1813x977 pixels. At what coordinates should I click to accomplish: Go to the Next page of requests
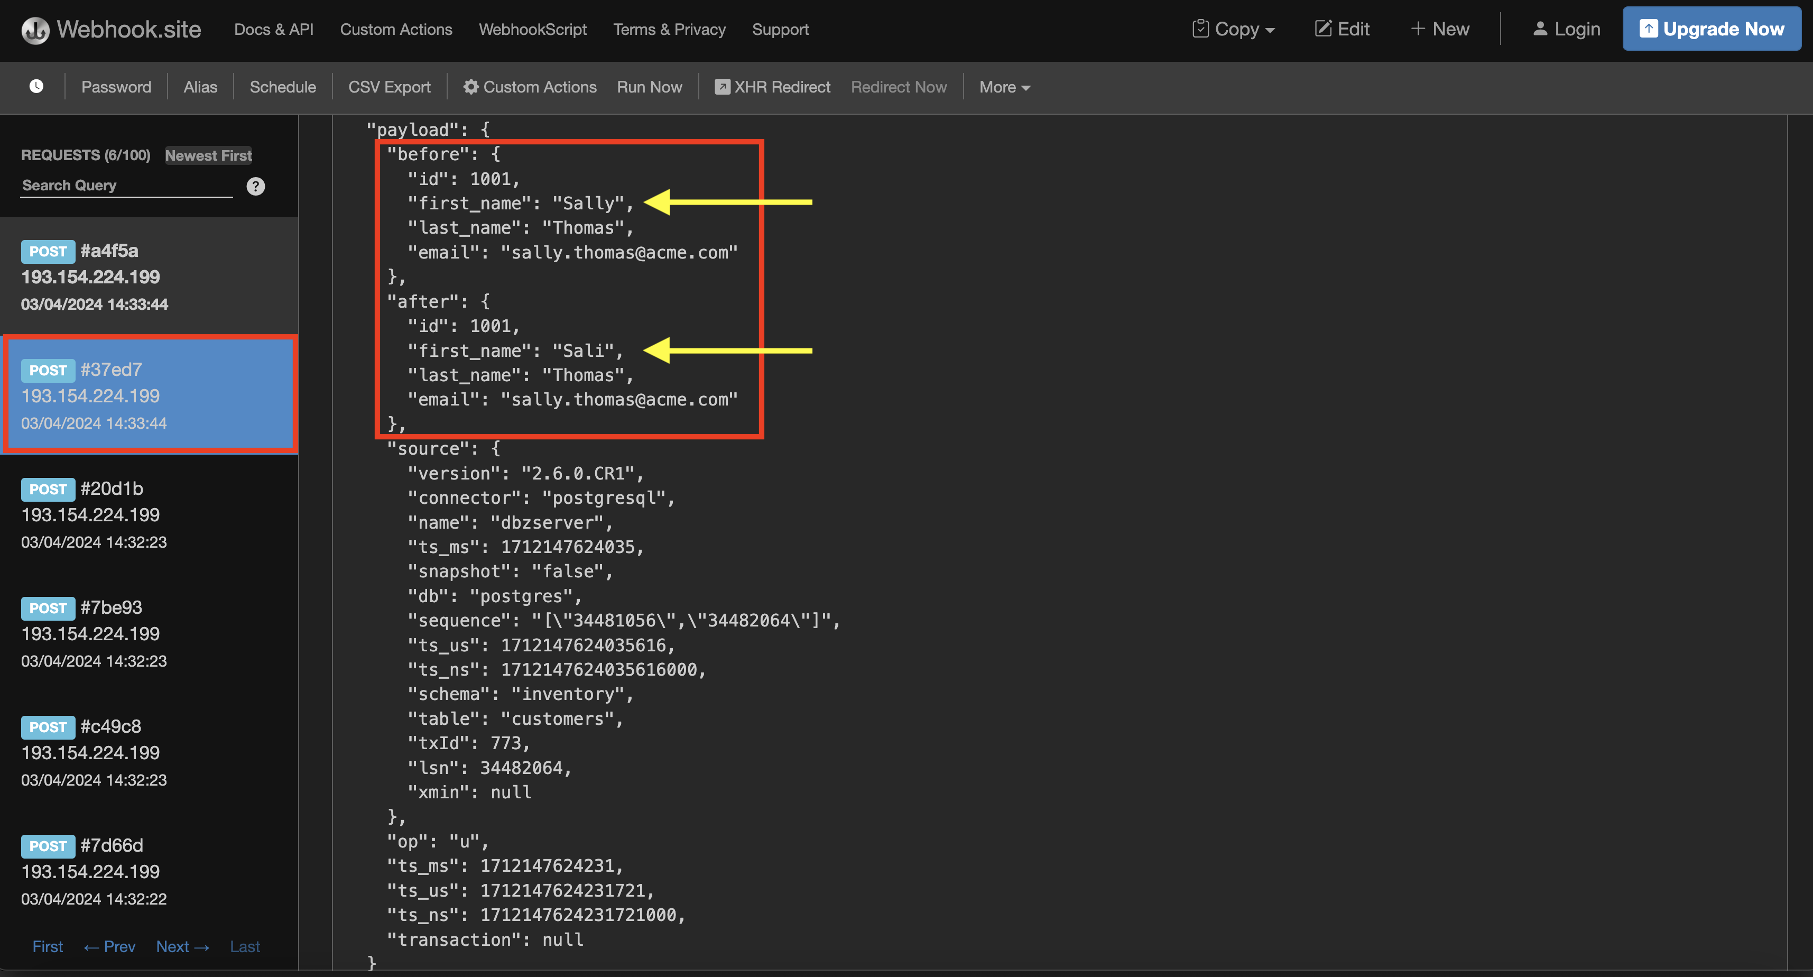tap(182, 947)
